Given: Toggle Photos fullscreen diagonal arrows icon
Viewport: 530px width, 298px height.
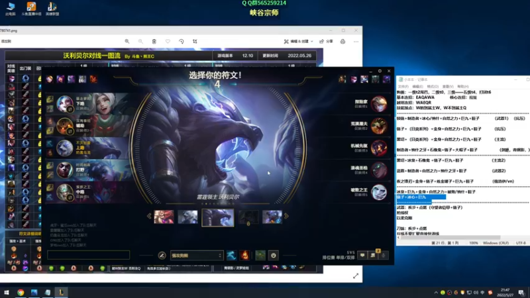Looking at the screenshot, I should pos(356,276).
